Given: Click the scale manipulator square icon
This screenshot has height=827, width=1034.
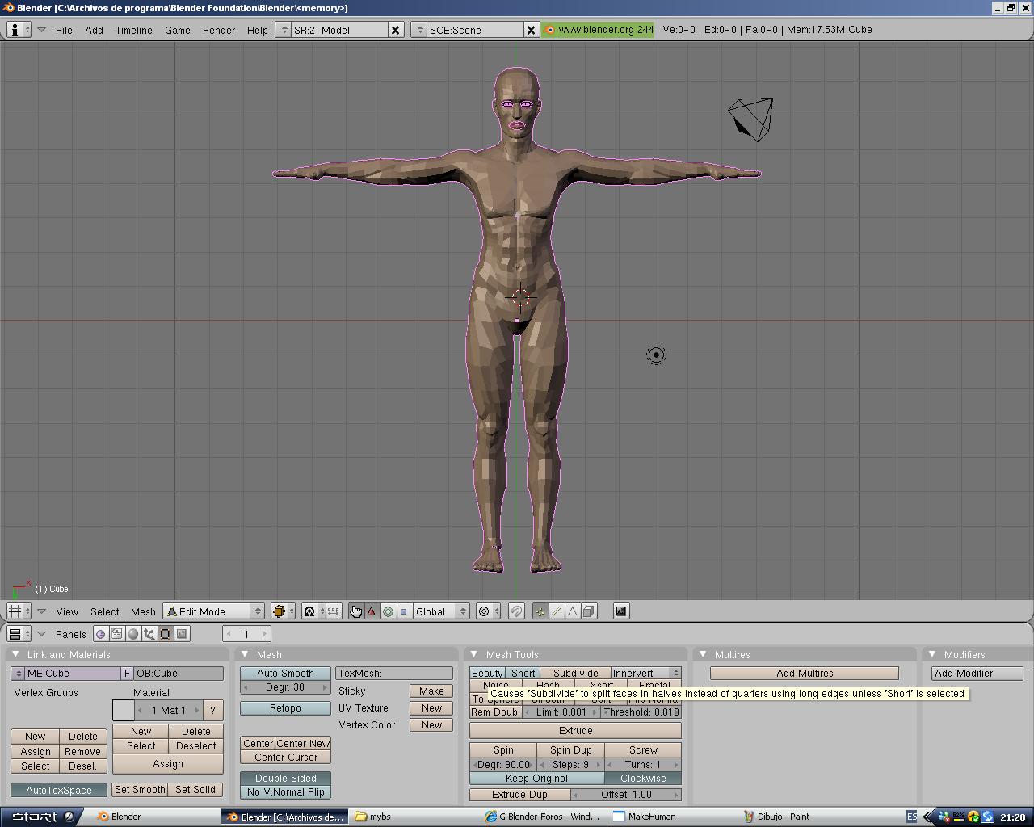Looking at the screenshot, I should click(x=404, y=611).
